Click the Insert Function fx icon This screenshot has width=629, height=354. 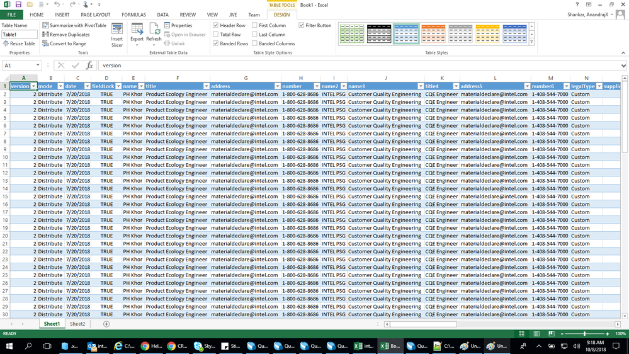[89, 66]
